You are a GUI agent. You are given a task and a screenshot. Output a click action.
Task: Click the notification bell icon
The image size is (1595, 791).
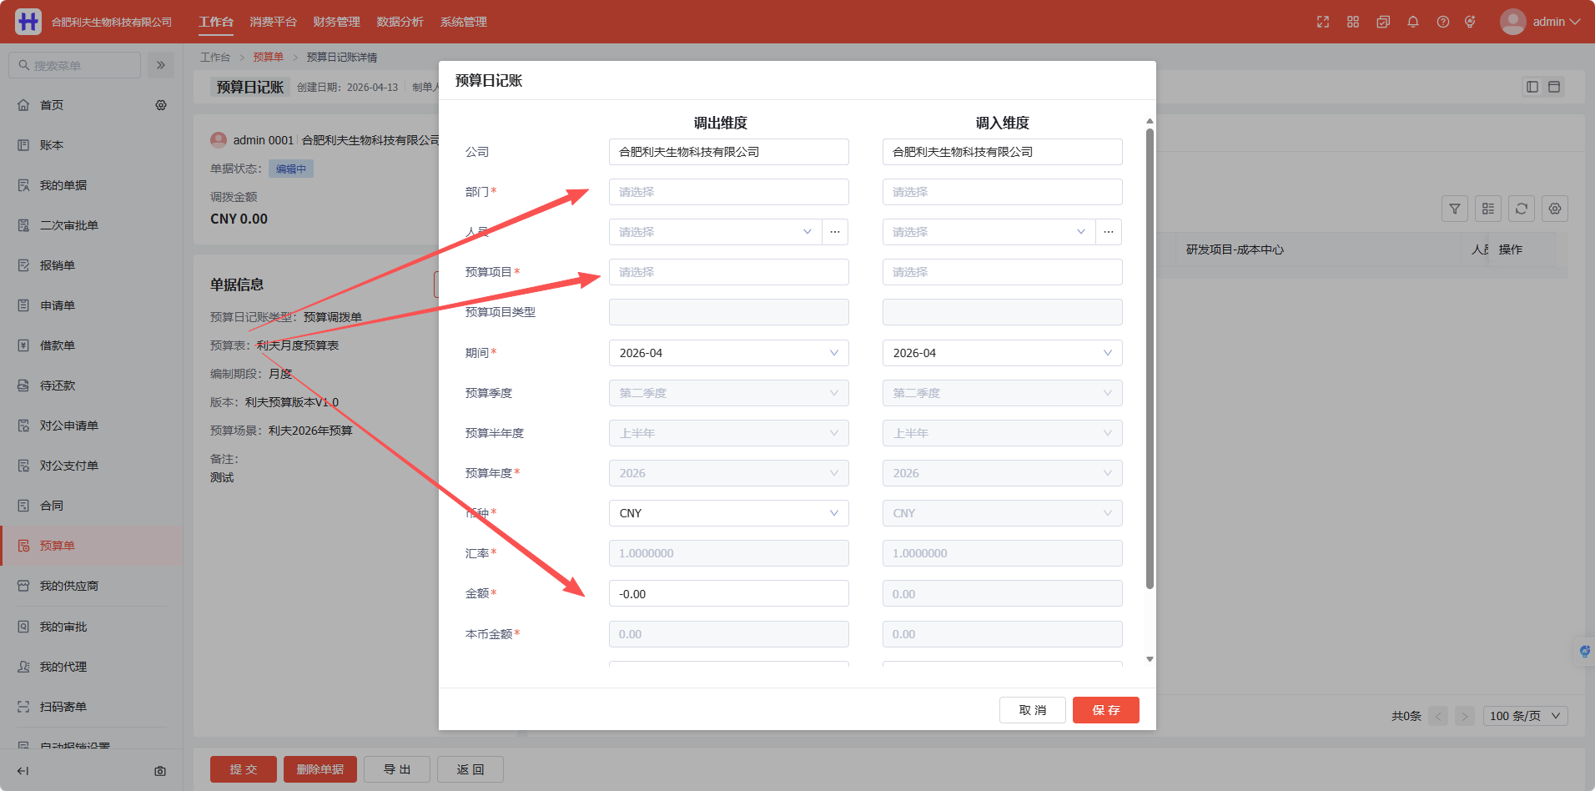tap(1413, 22)
